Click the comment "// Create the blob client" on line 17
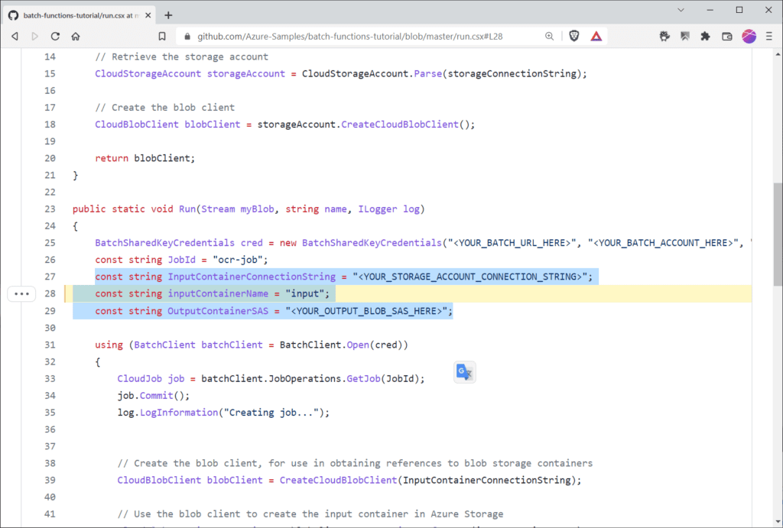The image size is (783, 528). pyautogui.click(x=165, y=107)
